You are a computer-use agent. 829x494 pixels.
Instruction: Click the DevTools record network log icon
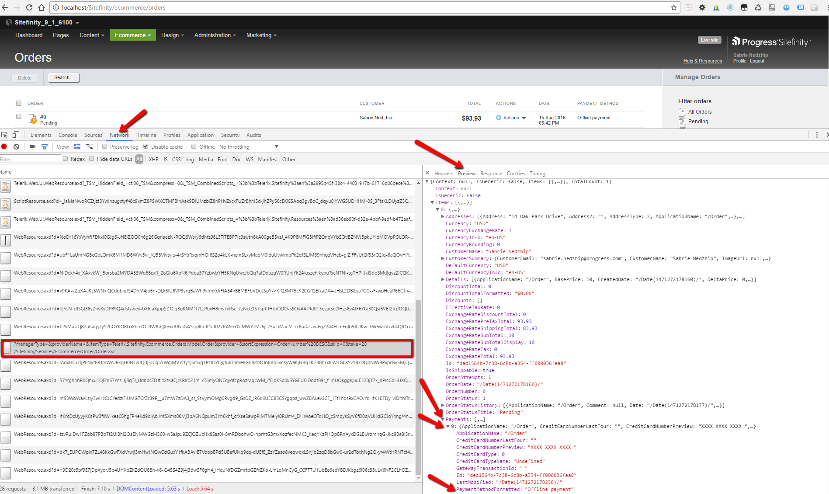(x=4, y=147)
